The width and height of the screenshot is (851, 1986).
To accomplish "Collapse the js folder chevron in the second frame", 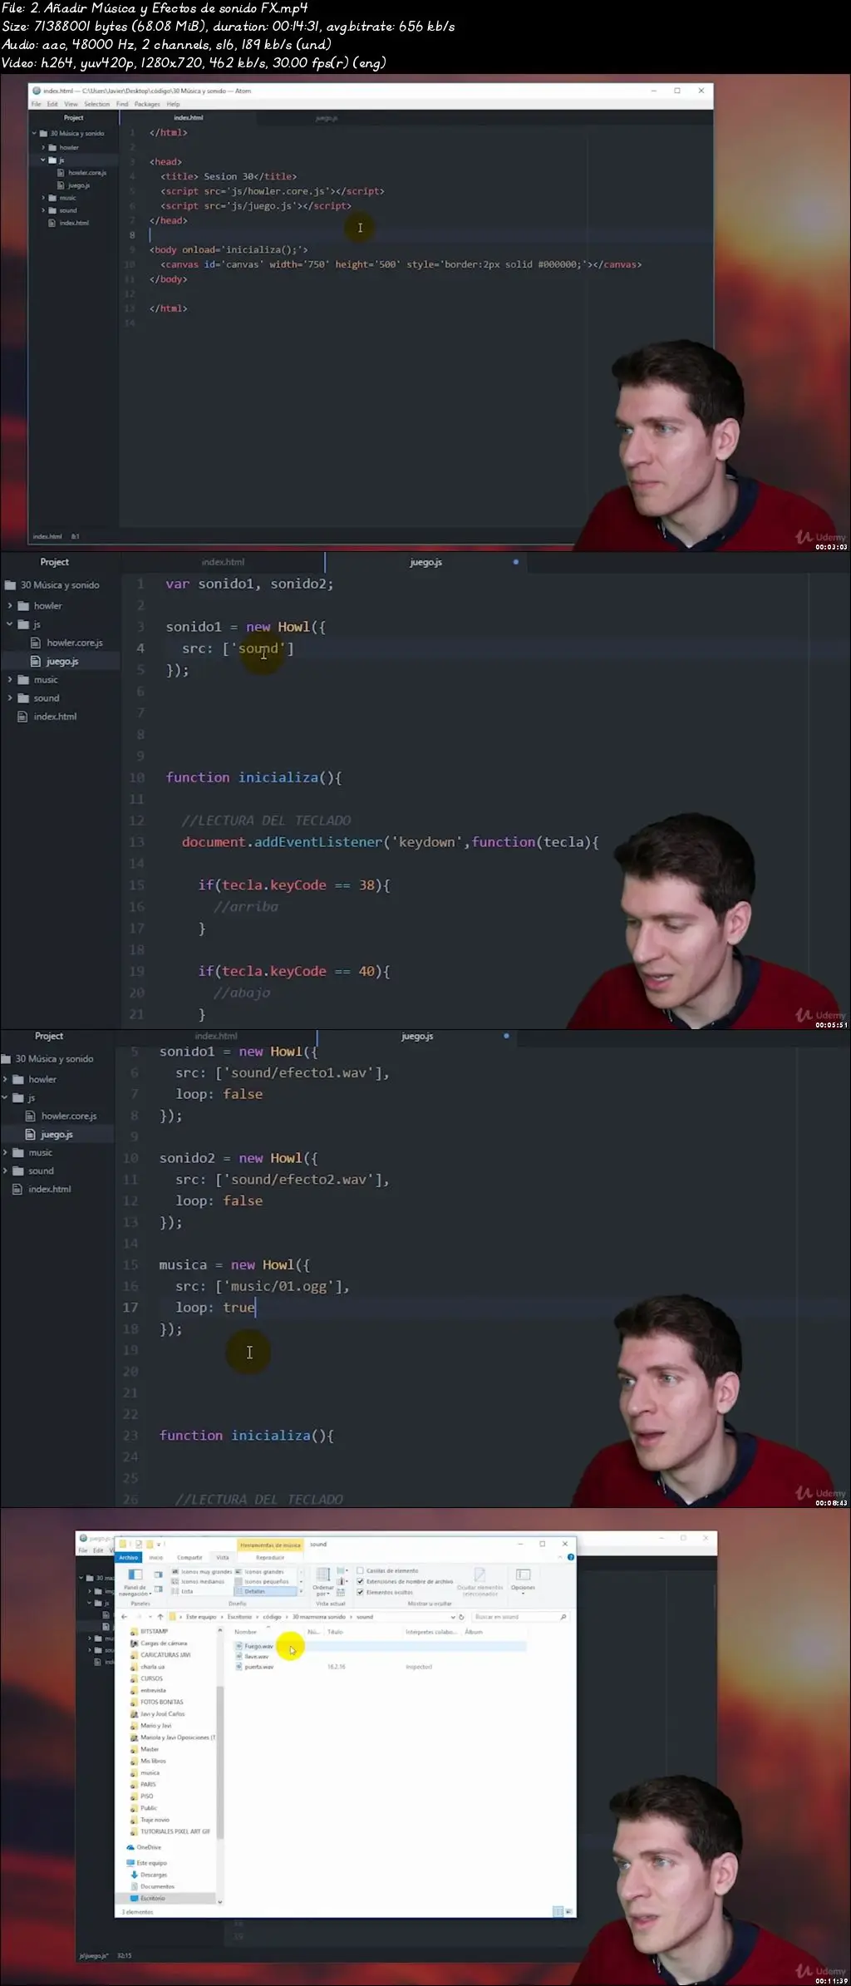I will pos(10,624).
